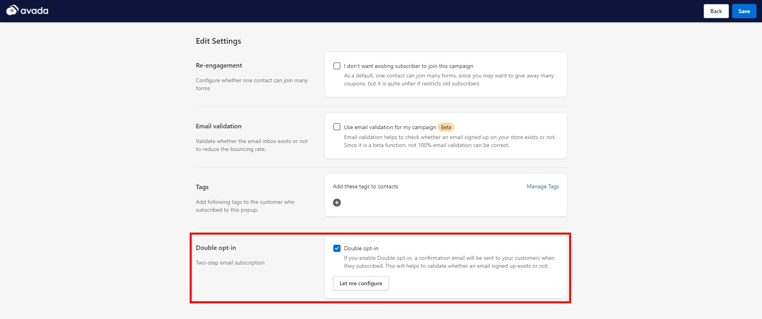The height and width of the screenshot is (319, 762).
Task: Click the Tags section heading
Action: point(202,187)
